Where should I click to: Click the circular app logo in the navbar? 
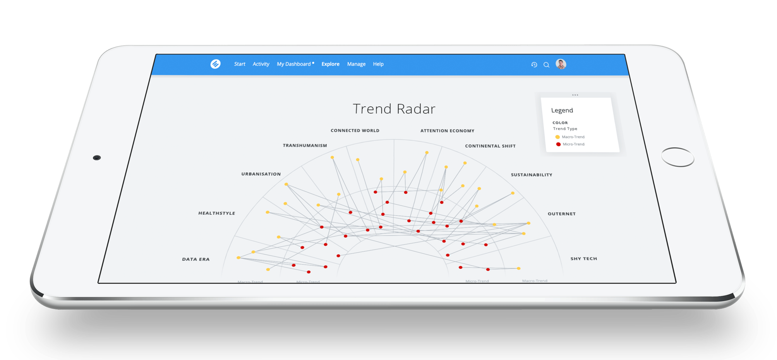tap(216, 64)
